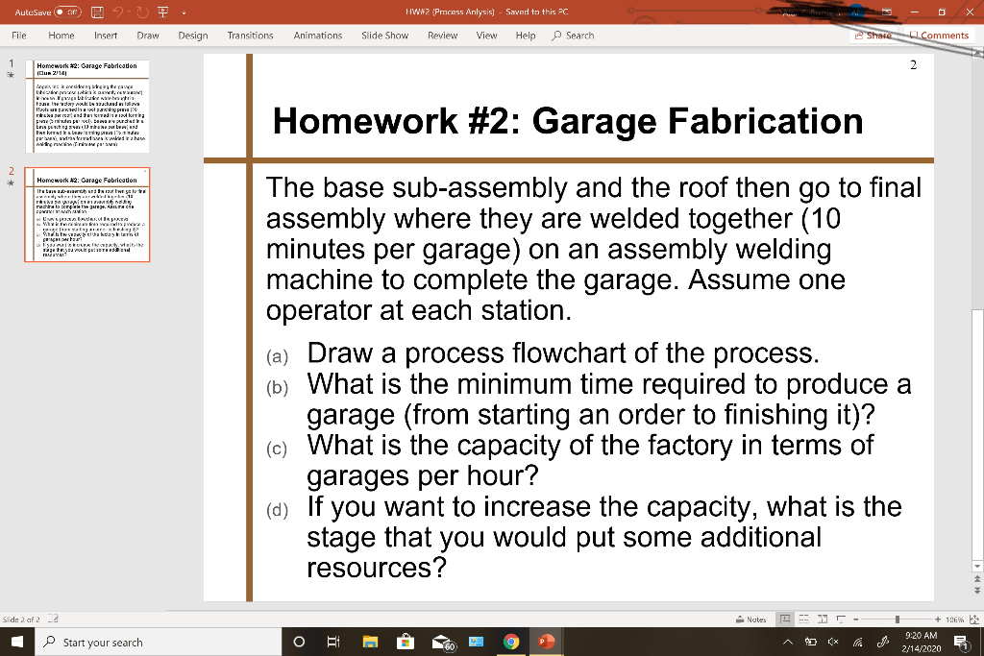Image resolution: width=984 pixels, height=656 pixels.
Task: Open Task View icon on taskbar
Action: pyautogui.click(x=333, y=642)
